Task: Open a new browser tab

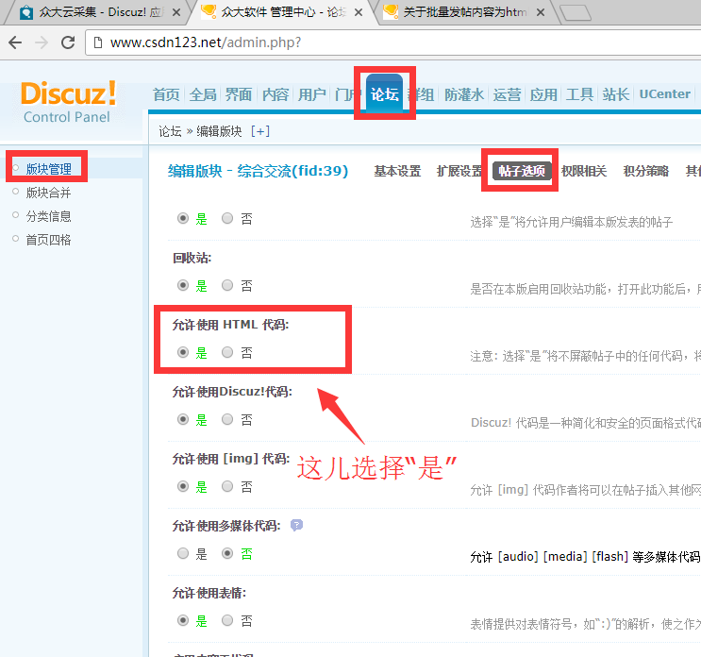Action: pyautogui.click(x=576, y=12)
